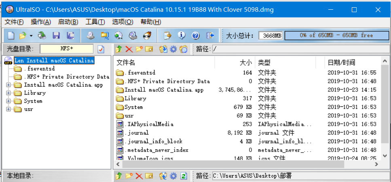Click the image path field showing /
The width and height of the screenshot is (391, 182).
(x=301, y=49)
